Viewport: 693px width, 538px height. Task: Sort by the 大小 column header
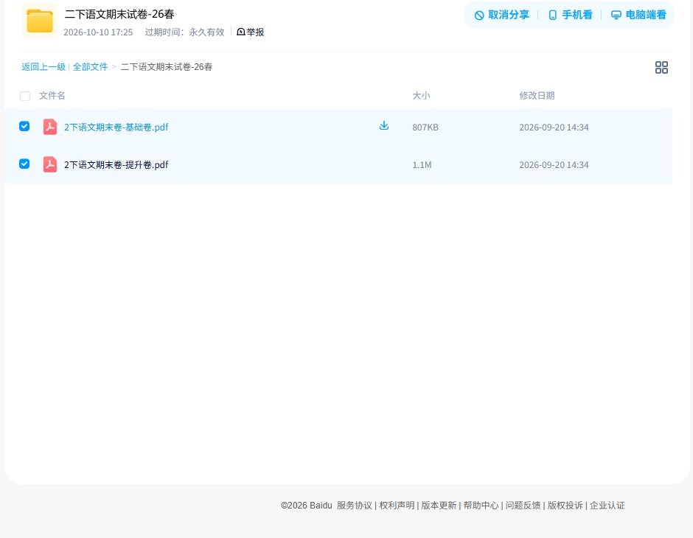(421, 95)
